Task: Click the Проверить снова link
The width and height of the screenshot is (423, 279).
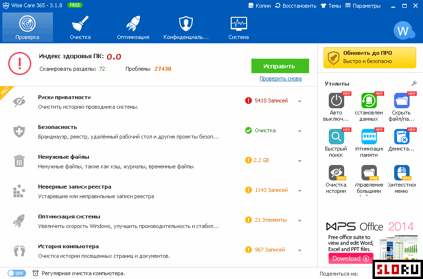Action: [x=281, y=78]
